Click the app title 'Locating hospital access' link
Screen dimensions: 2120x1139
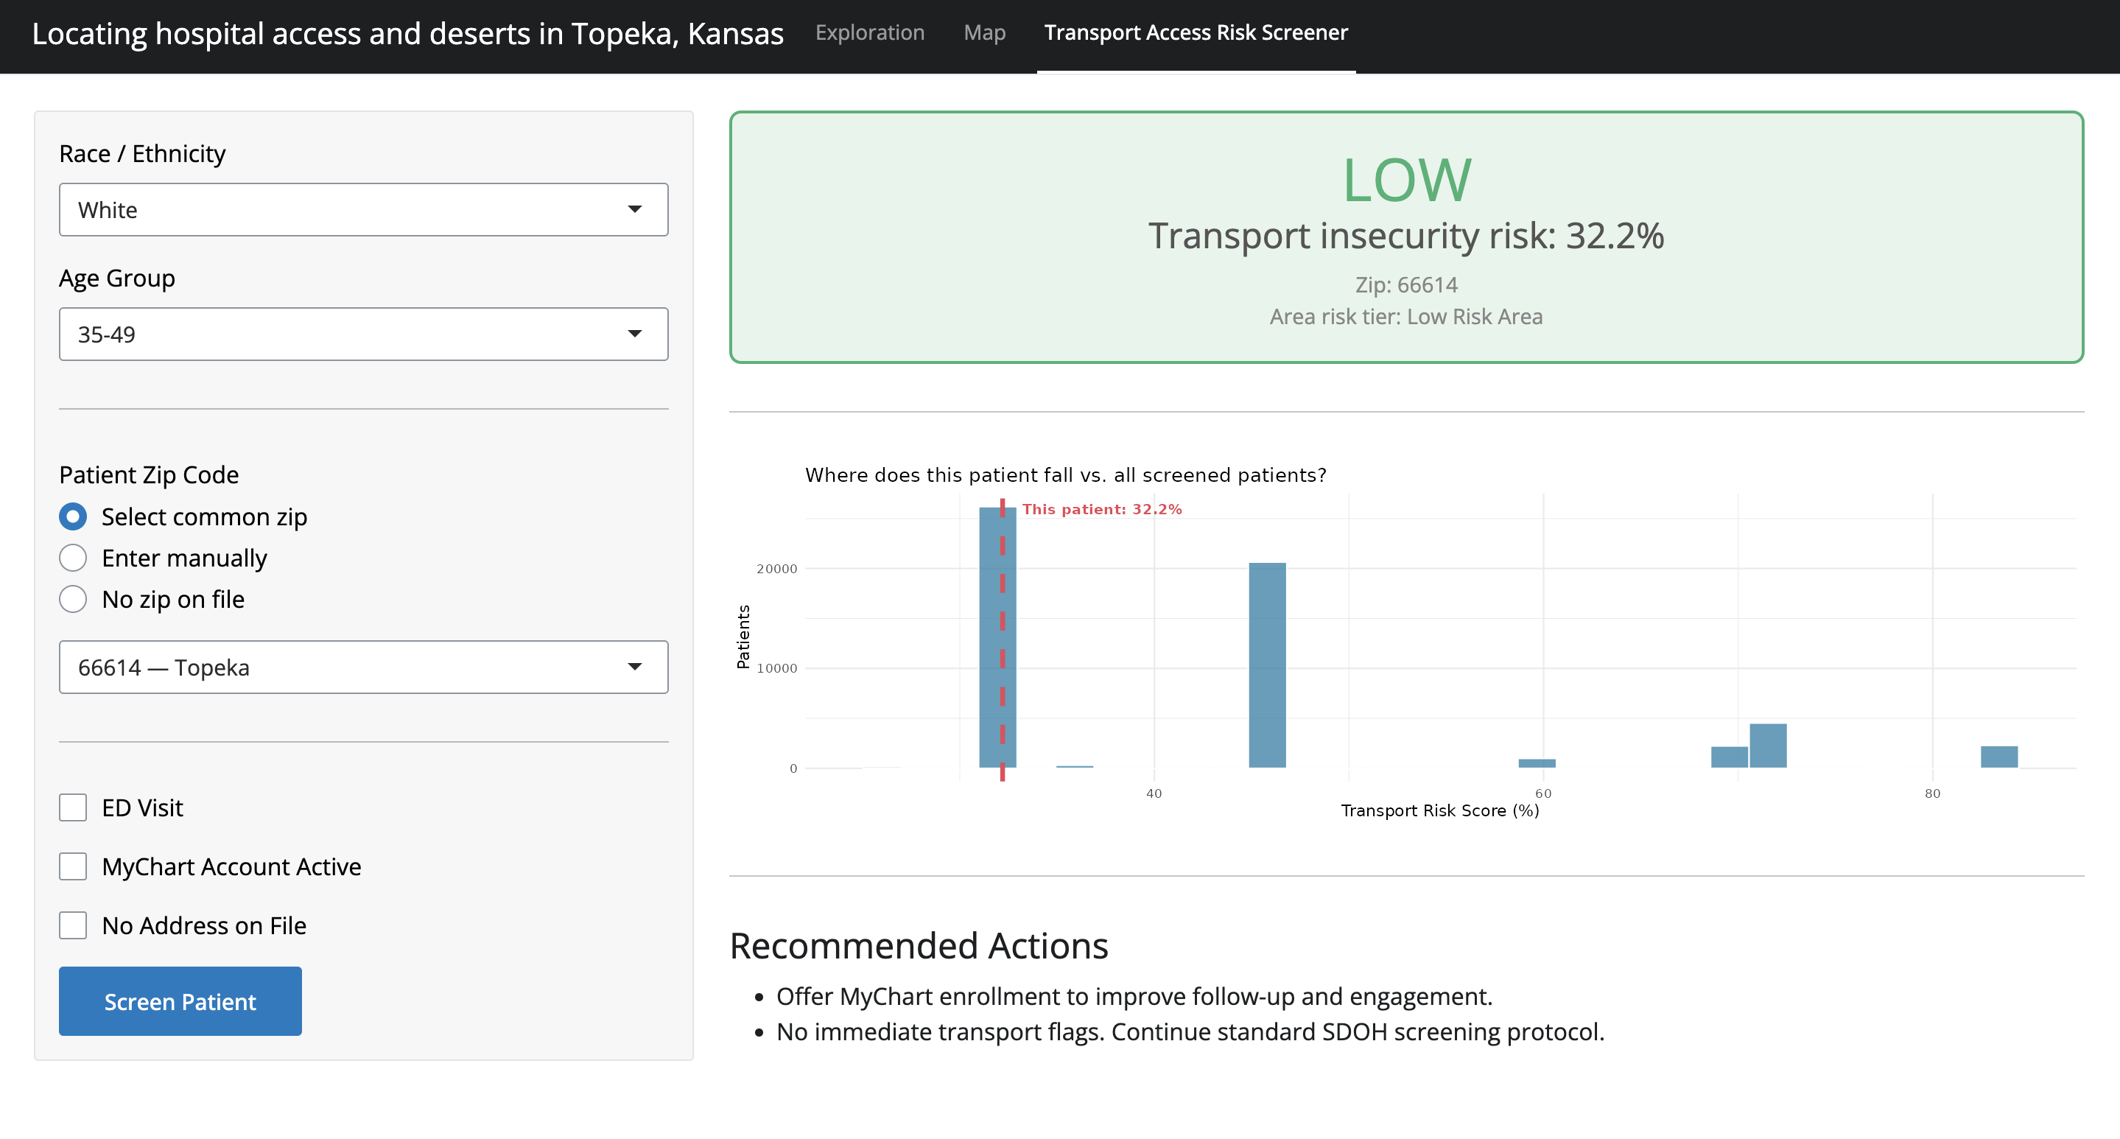(x=407, y=34)
